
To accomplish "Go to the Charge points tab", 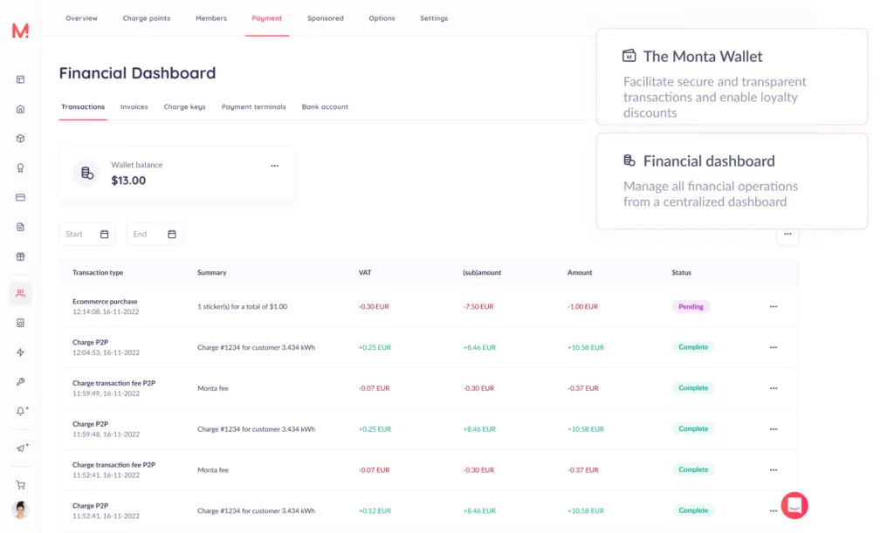I will pos(147,18).
